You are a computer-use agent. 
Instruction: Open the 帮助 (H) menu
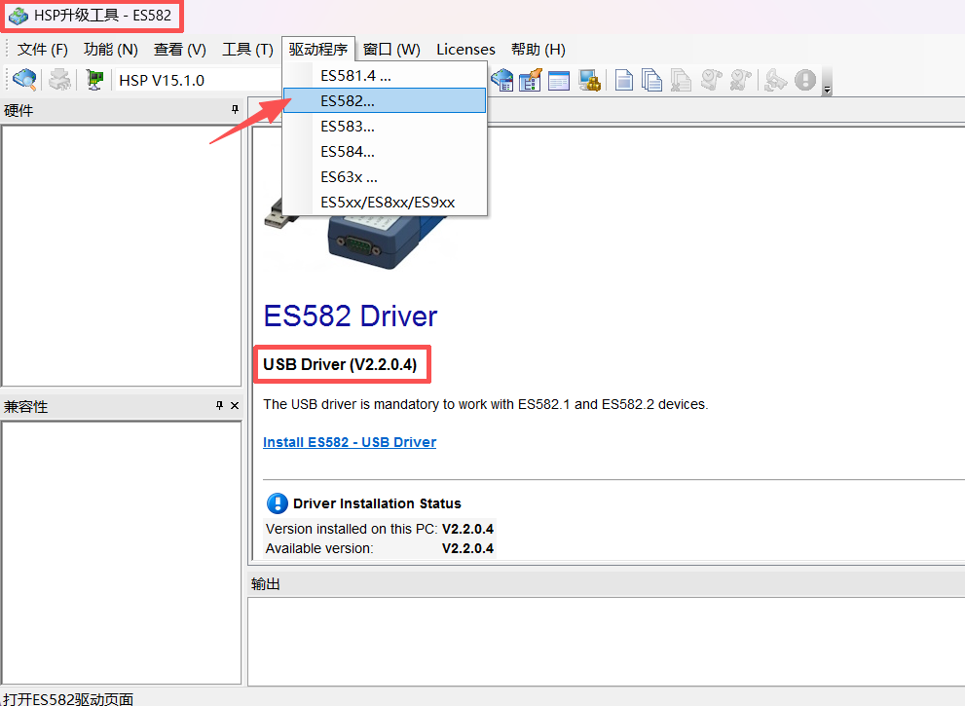tap(538, 50)
